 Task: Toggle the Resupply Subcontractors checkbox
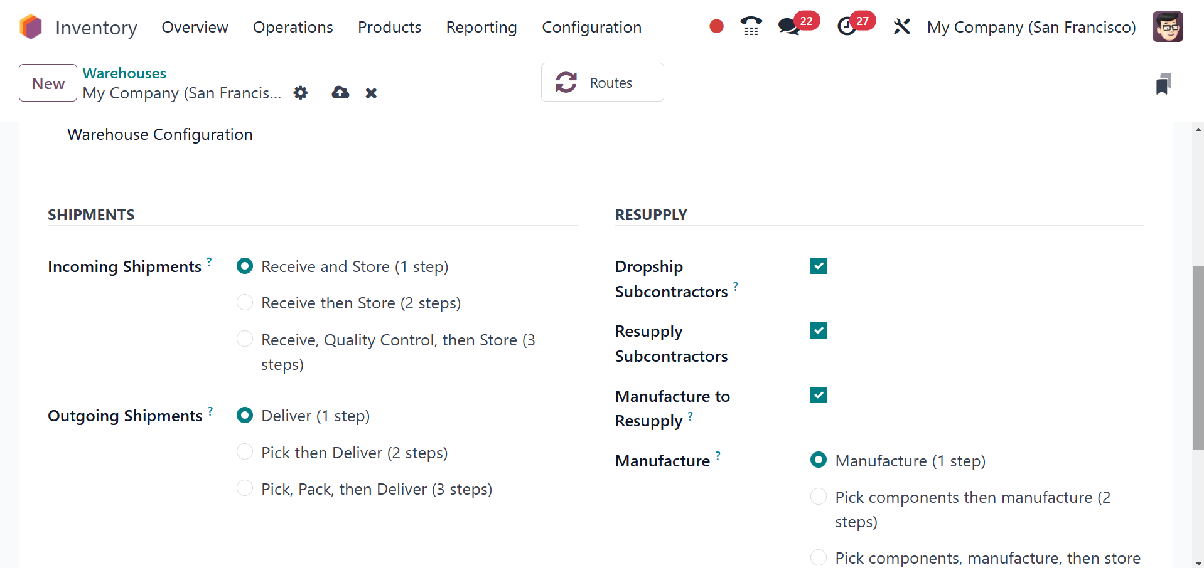pos(819,330)
